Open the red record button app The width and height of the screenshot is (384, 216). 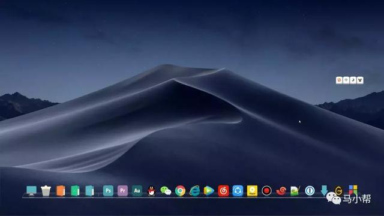[x=266, y=191]
